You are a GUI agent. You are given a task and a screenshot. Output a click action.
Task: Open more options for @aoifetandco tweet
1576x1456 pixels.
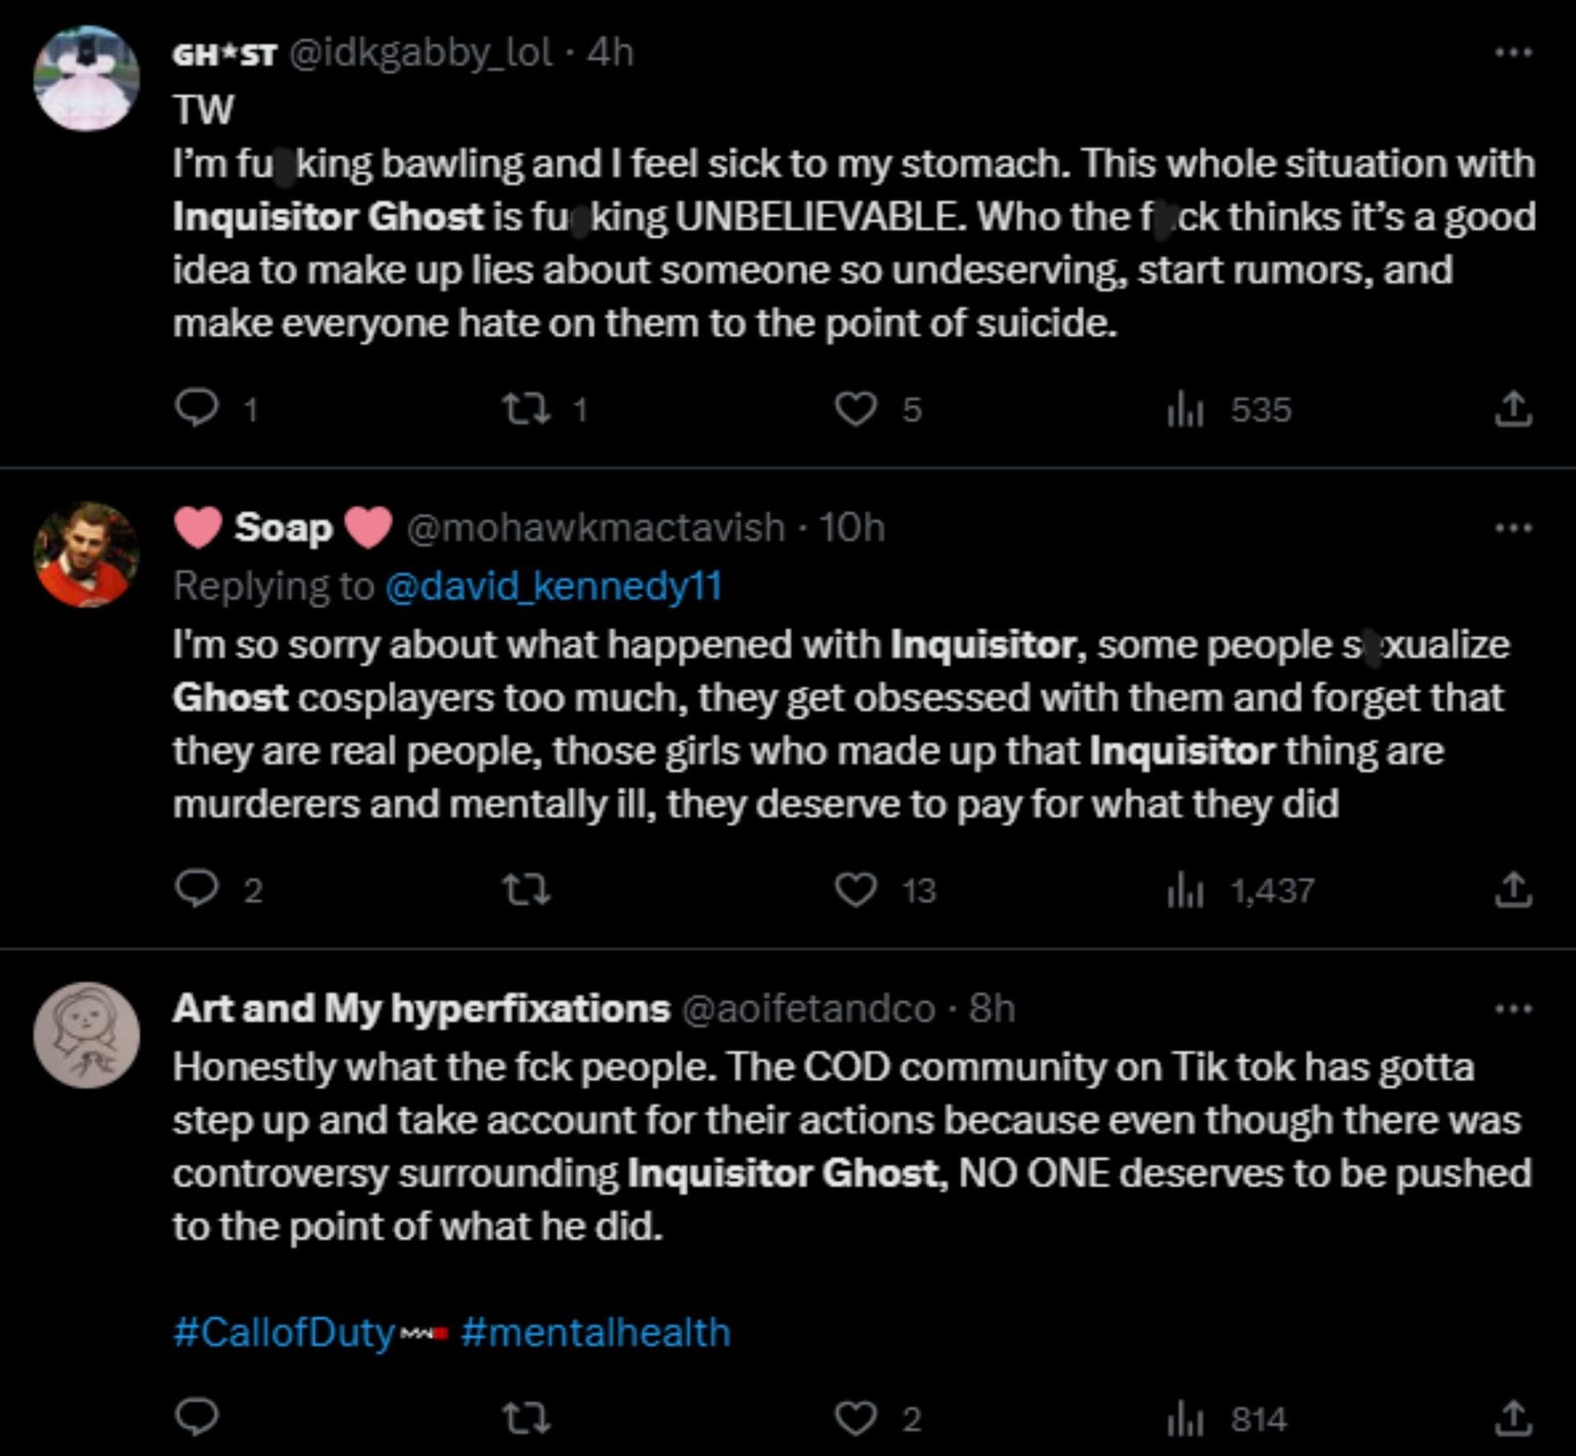(x=1513, y=1009)
